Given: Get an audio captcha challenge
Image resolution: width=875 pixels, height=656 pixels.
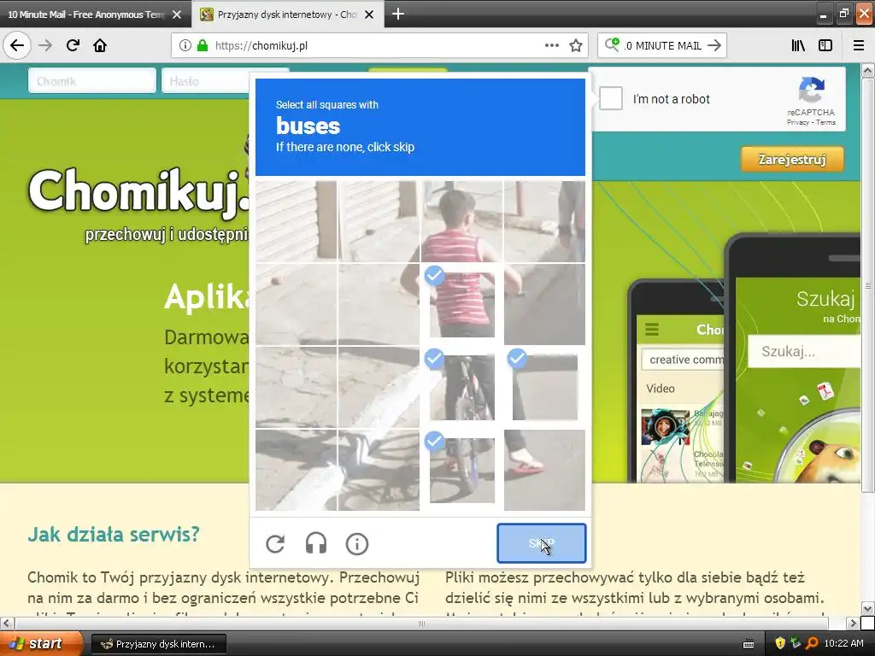Looking at the screenshot, I should (316, 543).
